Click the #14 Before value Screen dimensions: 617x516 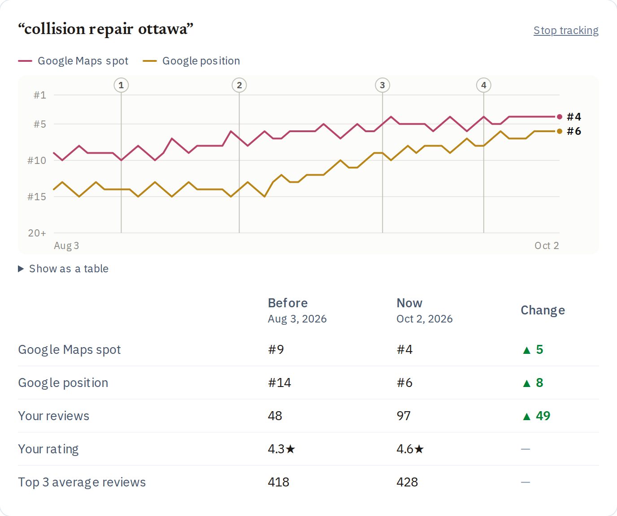click(x=279, y=383)
